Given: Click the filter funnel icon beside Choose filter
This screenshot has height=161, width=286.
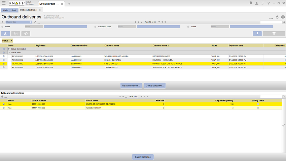Looking at the screenshot, I should [x=2, y=22].
